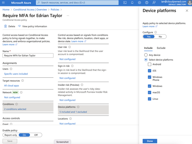Show info tooltip for Device platforms condition
The width and height of the screenshot is (192, 144).
(78, 107)
